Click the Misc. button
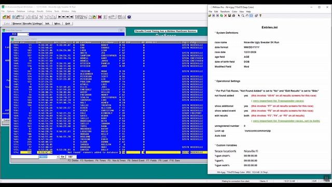The height and width of the screenshot is (187, 332). point(58,23)
